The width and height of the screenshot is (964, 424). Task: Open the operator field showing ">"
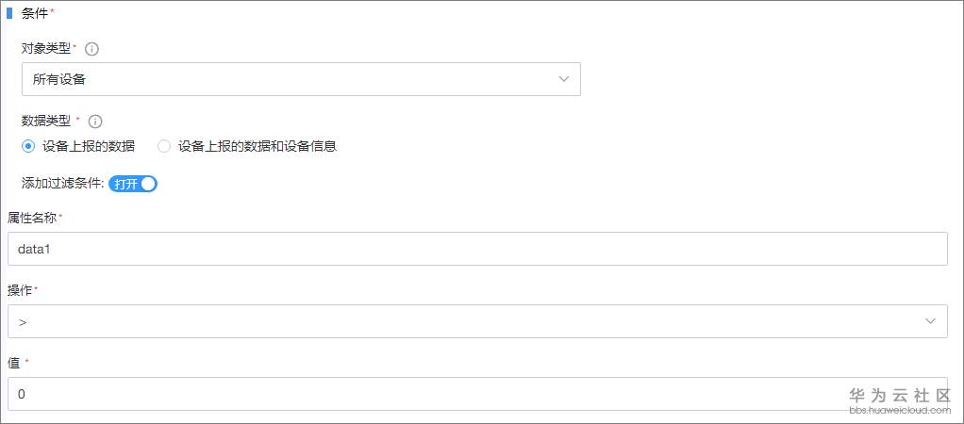(476, 321)
